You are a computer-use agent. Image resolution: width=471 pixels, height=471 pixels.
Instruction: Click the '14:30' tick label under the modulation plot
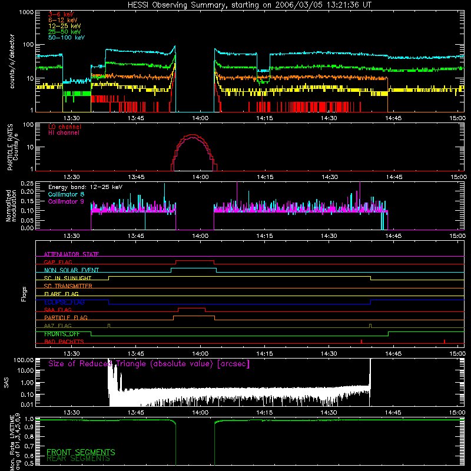pos(329,236)
